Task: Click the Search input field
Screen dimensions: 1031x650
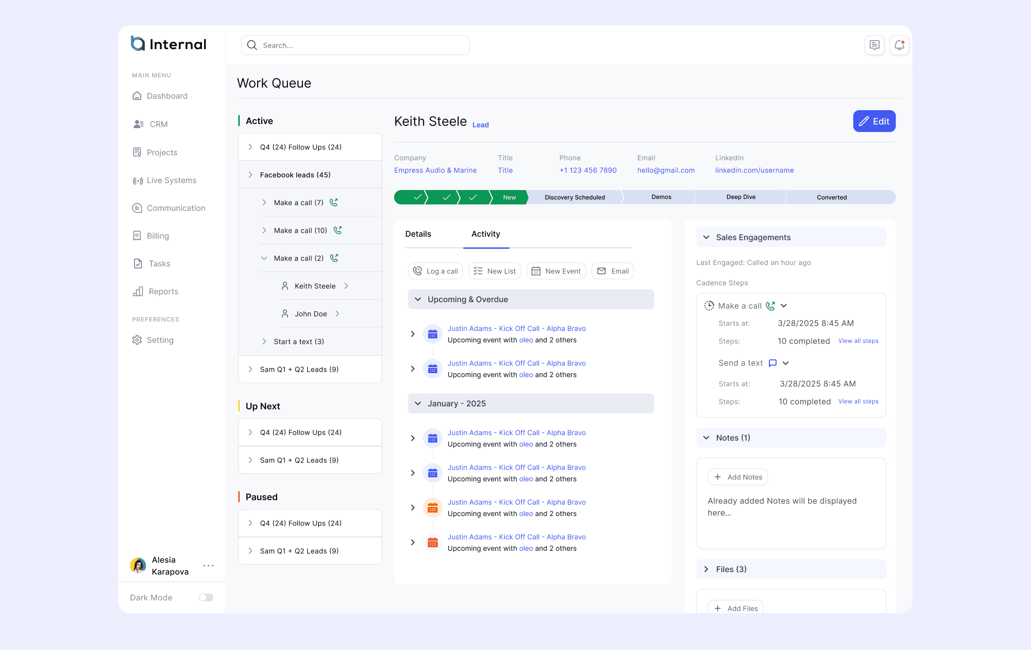Action: coord(355,45)
